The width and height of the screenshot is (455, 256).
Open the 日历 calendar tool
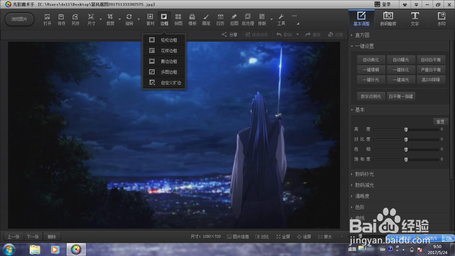tap(220, 20)
